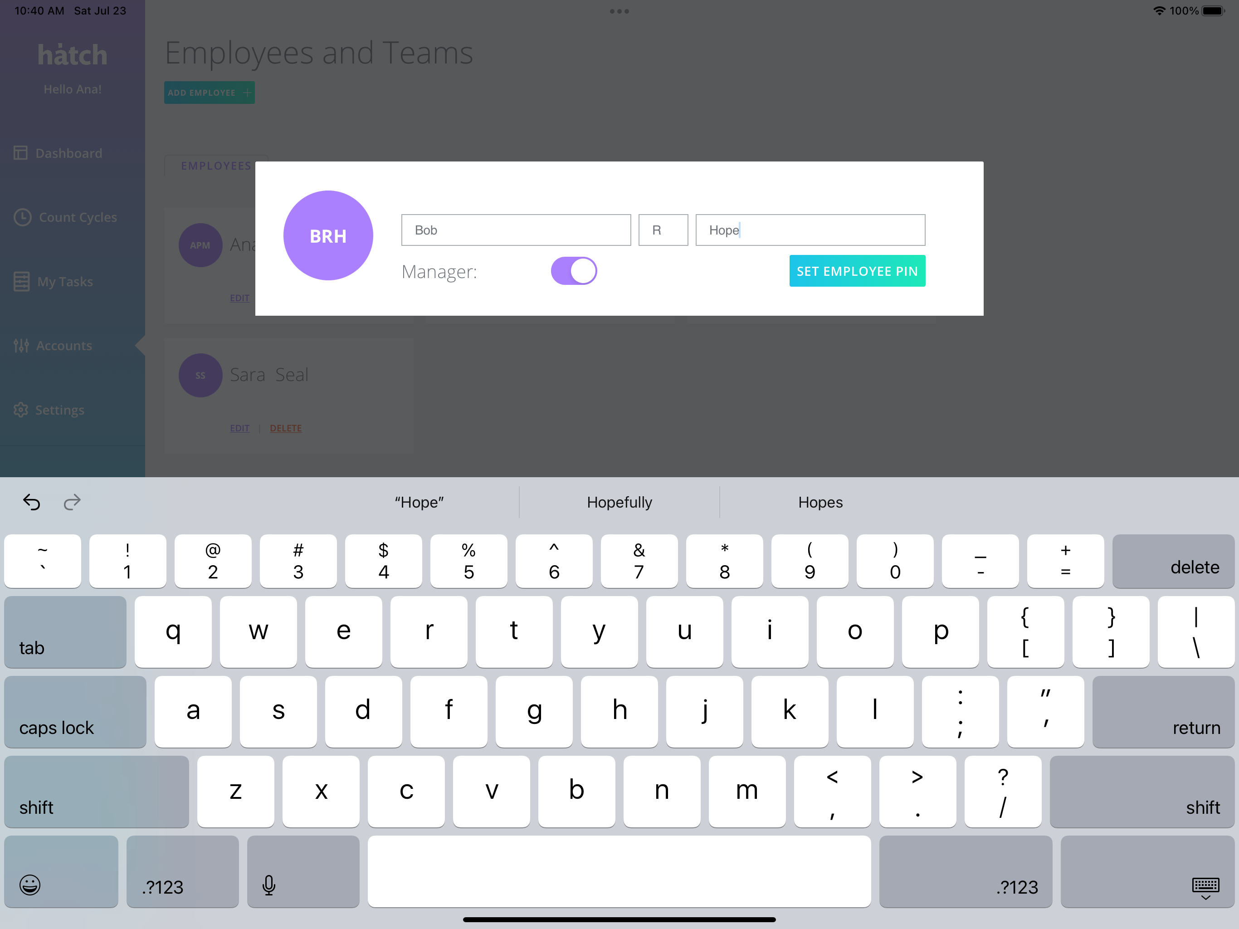The width and height of the screenshot is (1239, 929).
Task: Tap the tilde backtick key
Action: point(43,561)
